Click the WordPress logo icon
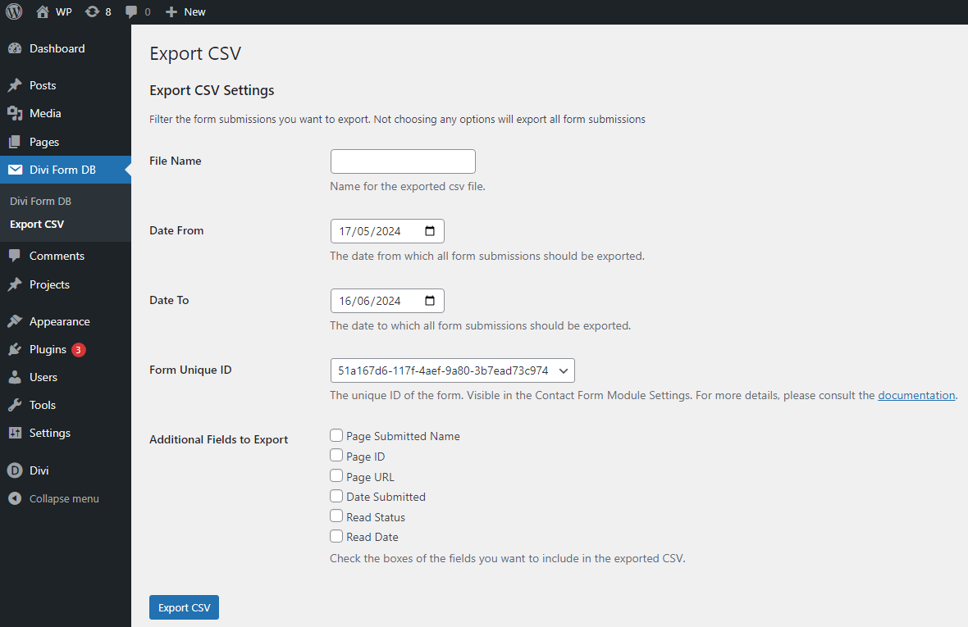The height and width of the screenshot is (627, 968). point(14,11)
